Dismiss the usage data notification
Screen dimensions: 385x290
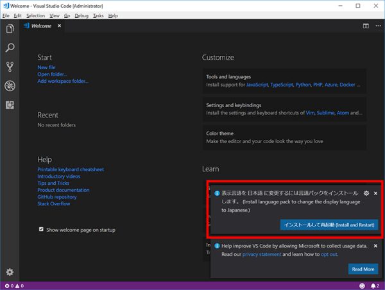point(375,246)
